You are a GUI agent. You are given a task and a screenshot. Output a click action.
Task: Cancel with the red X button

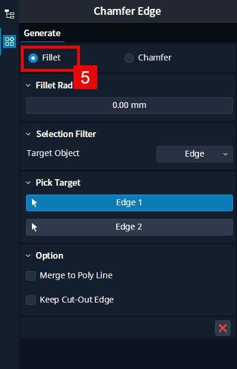(222, 328)
